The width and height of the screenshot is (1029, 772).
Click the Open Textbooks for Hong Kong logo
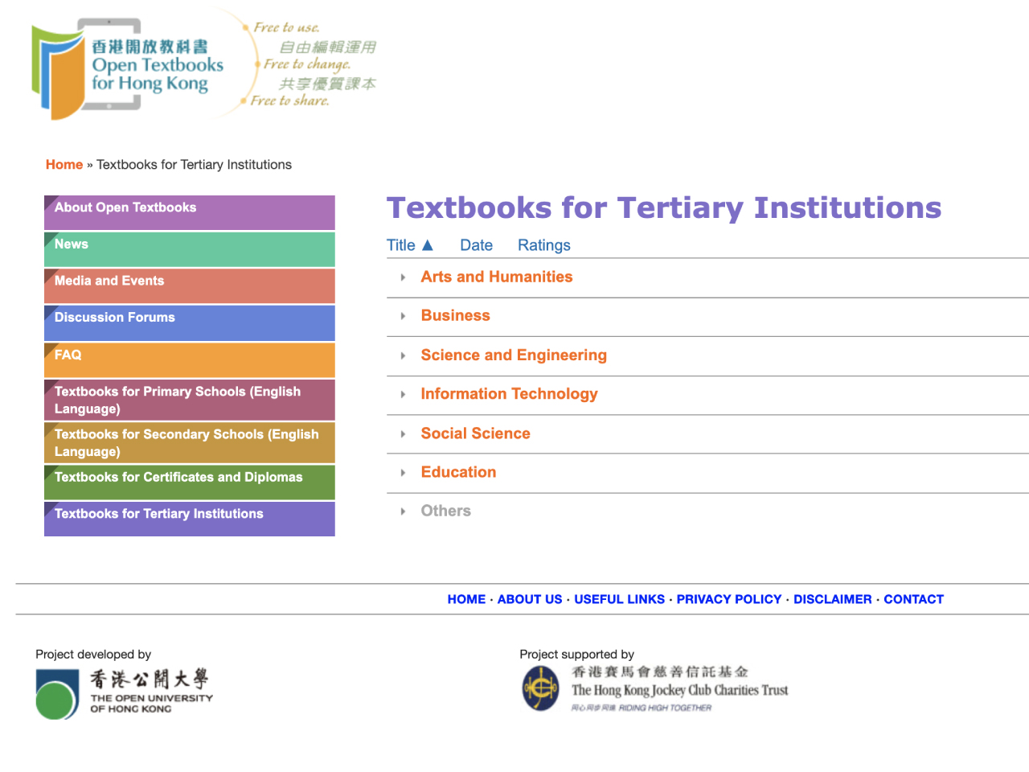click(x=205, y=65)
